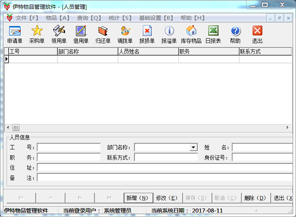Go to first record navigation button
Image resolution: width=296 pixels, height=217 pixels.
tap(21, 198)
